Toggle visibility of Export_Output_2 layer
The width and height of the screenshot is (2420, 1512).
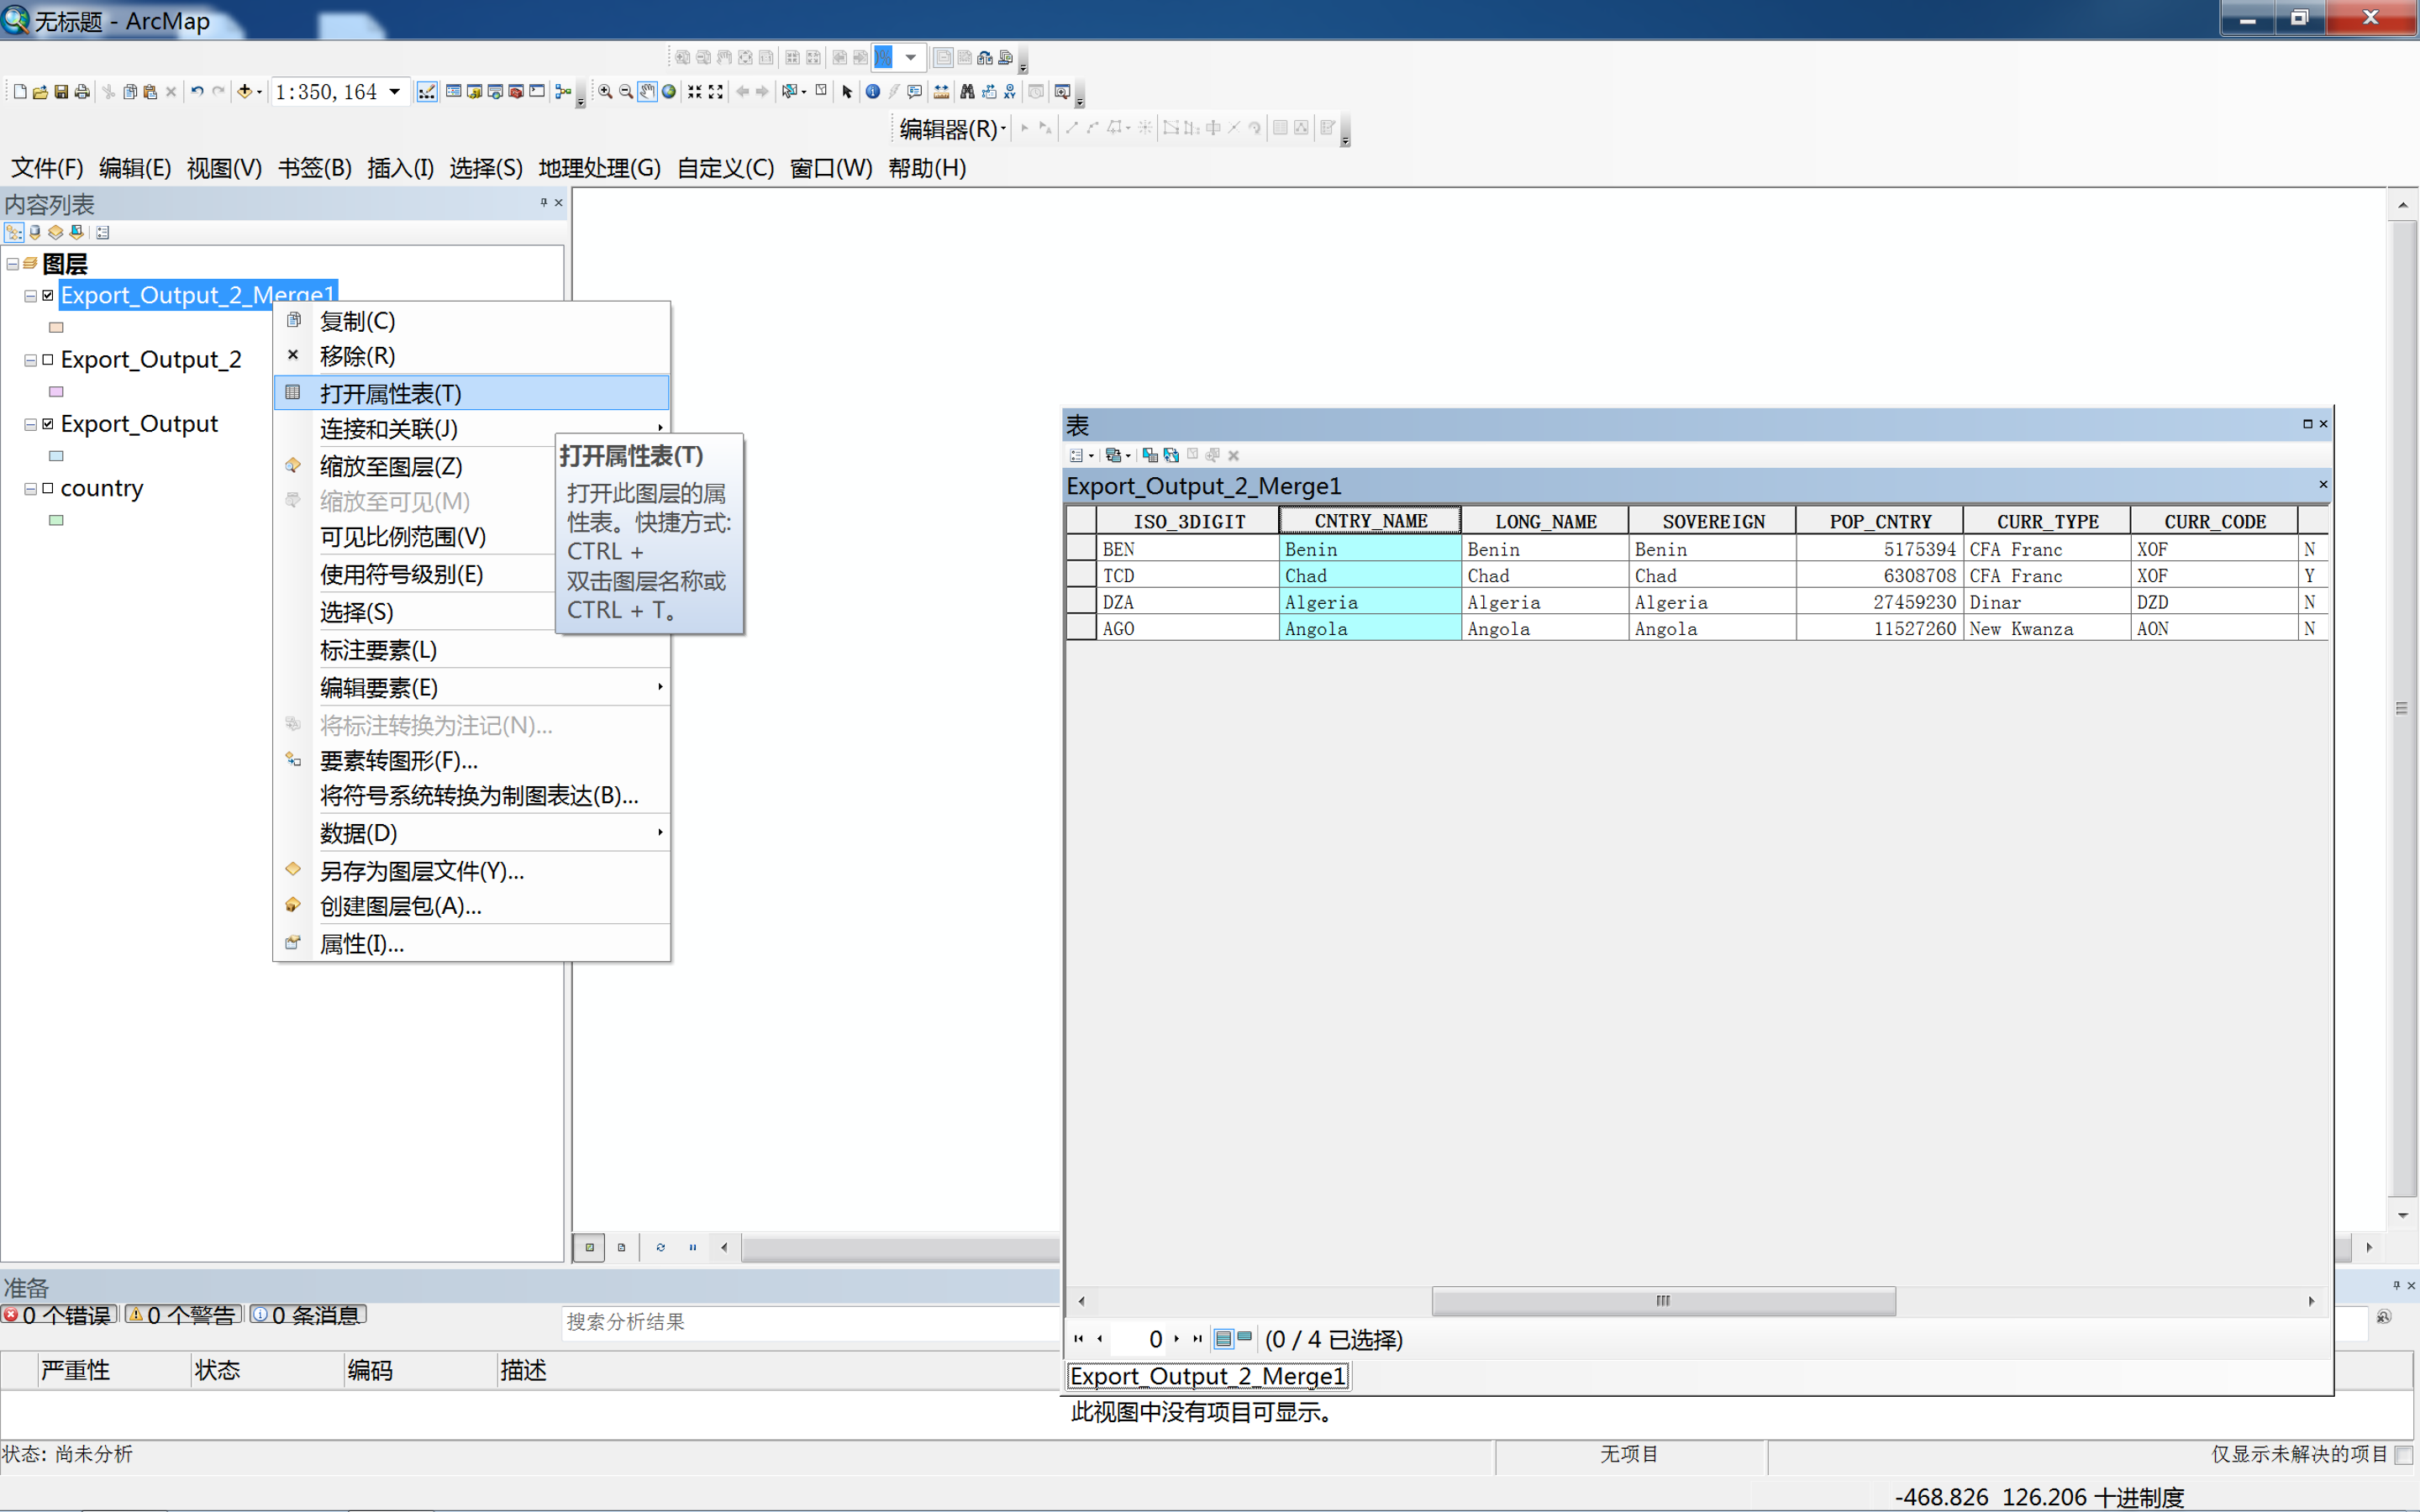pyautogui.click(x=47, y=359)
